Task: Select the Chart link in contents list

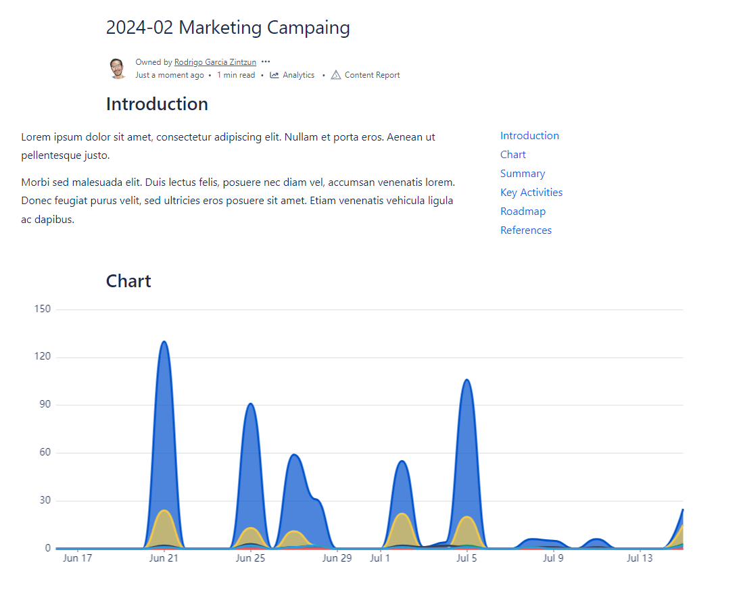Action: coord(512,155)
